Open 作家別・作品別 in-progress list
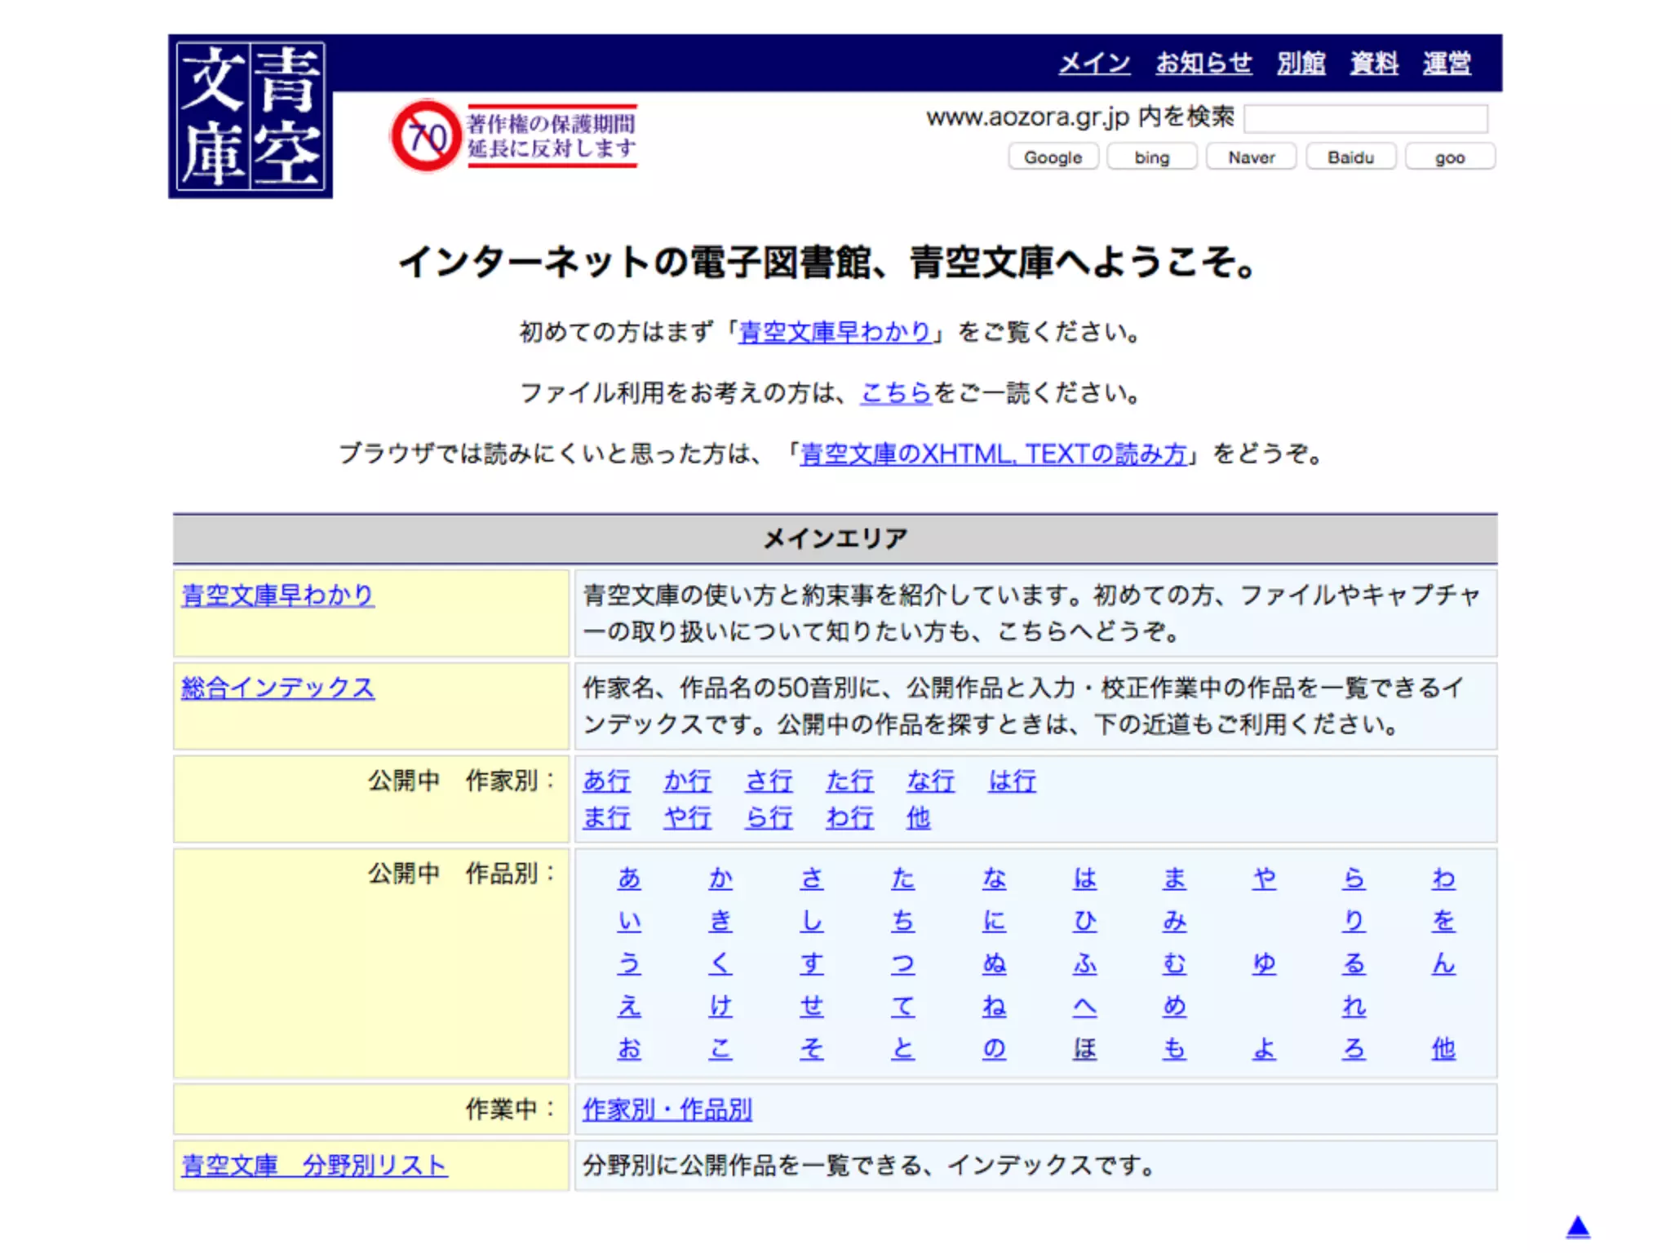This screenshot has width=1671, height=1253. [667, 1109]
